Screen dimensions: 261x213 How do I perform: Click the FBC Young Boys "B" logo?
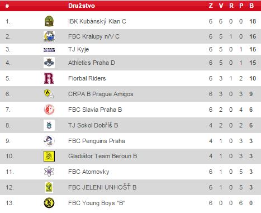tap(49, 203)
